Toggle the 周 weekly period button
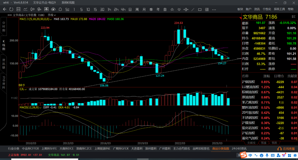 [137, 9]
